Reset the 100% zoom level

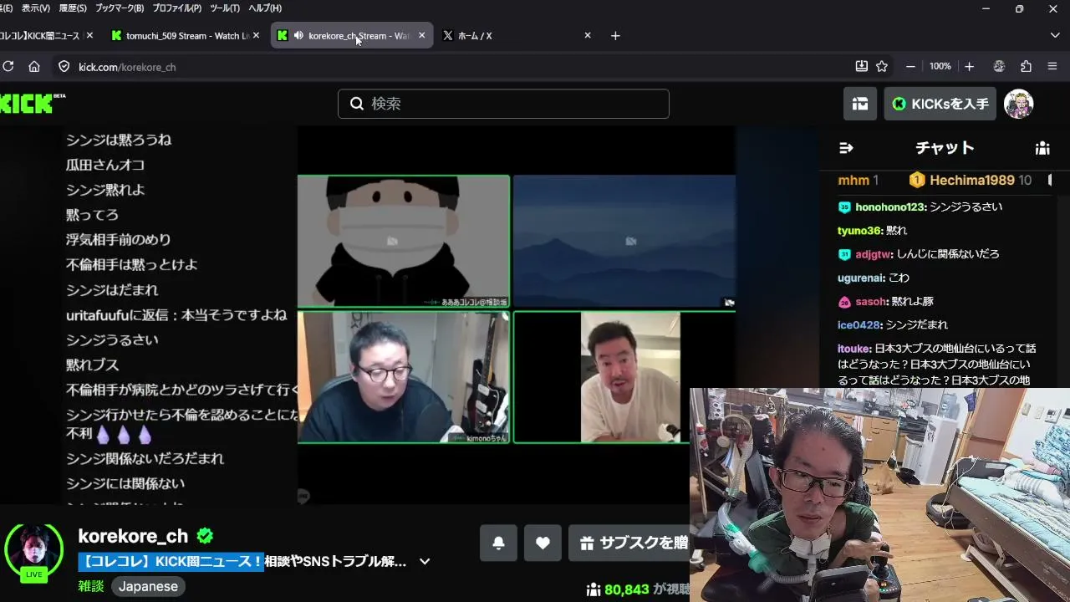coord(940,67)
